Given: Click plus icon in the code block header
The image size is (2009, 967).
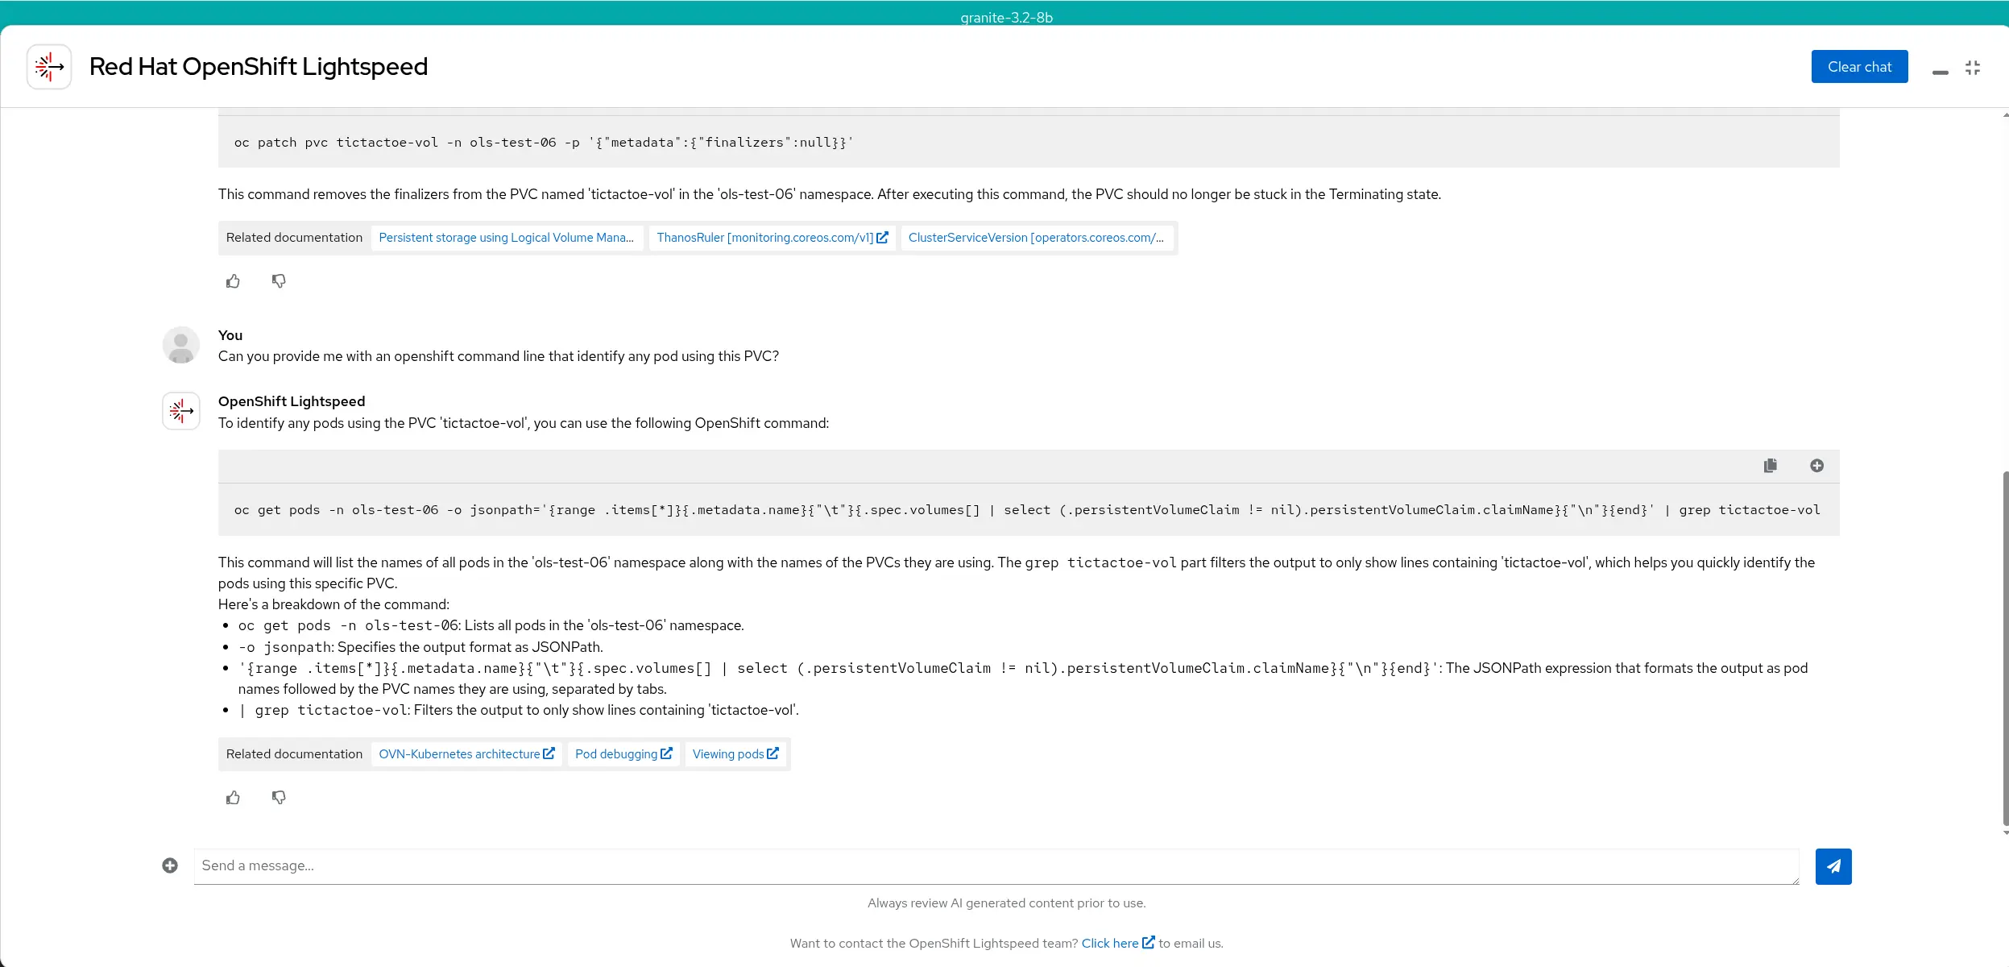Looking at the screenshot, I should coord(1816,466).
